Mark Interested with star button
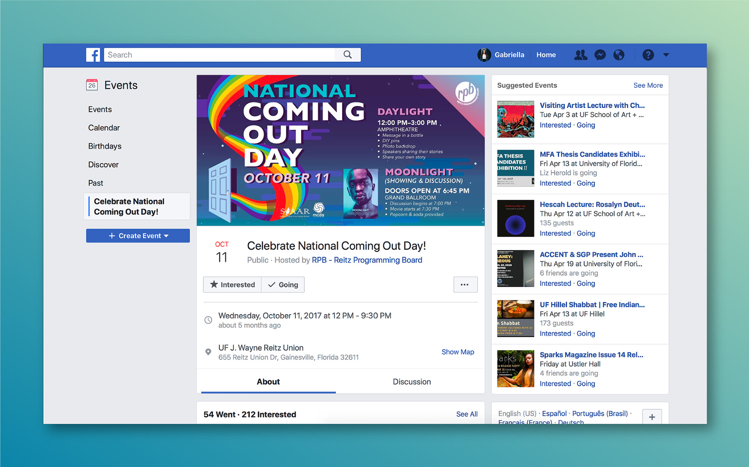 (232, 284)
